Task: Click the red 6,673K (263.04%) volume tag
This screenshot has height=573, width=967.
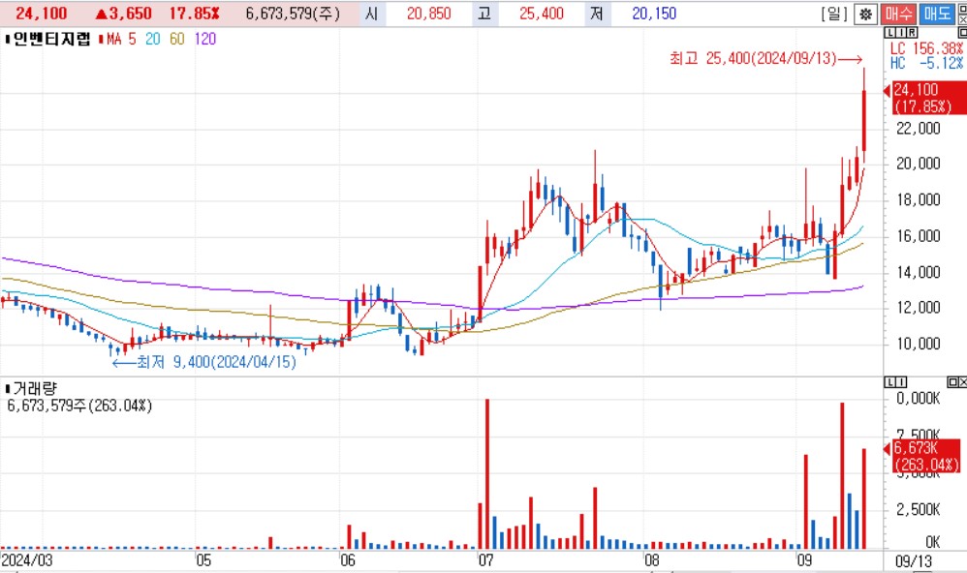Action: coord(926,456)
